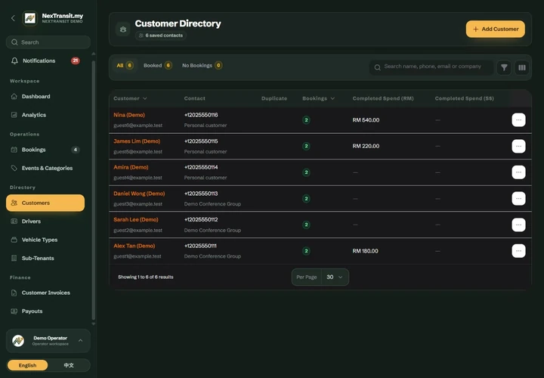
Task: Click the RM 540.00 spend value
Action: 366,120
